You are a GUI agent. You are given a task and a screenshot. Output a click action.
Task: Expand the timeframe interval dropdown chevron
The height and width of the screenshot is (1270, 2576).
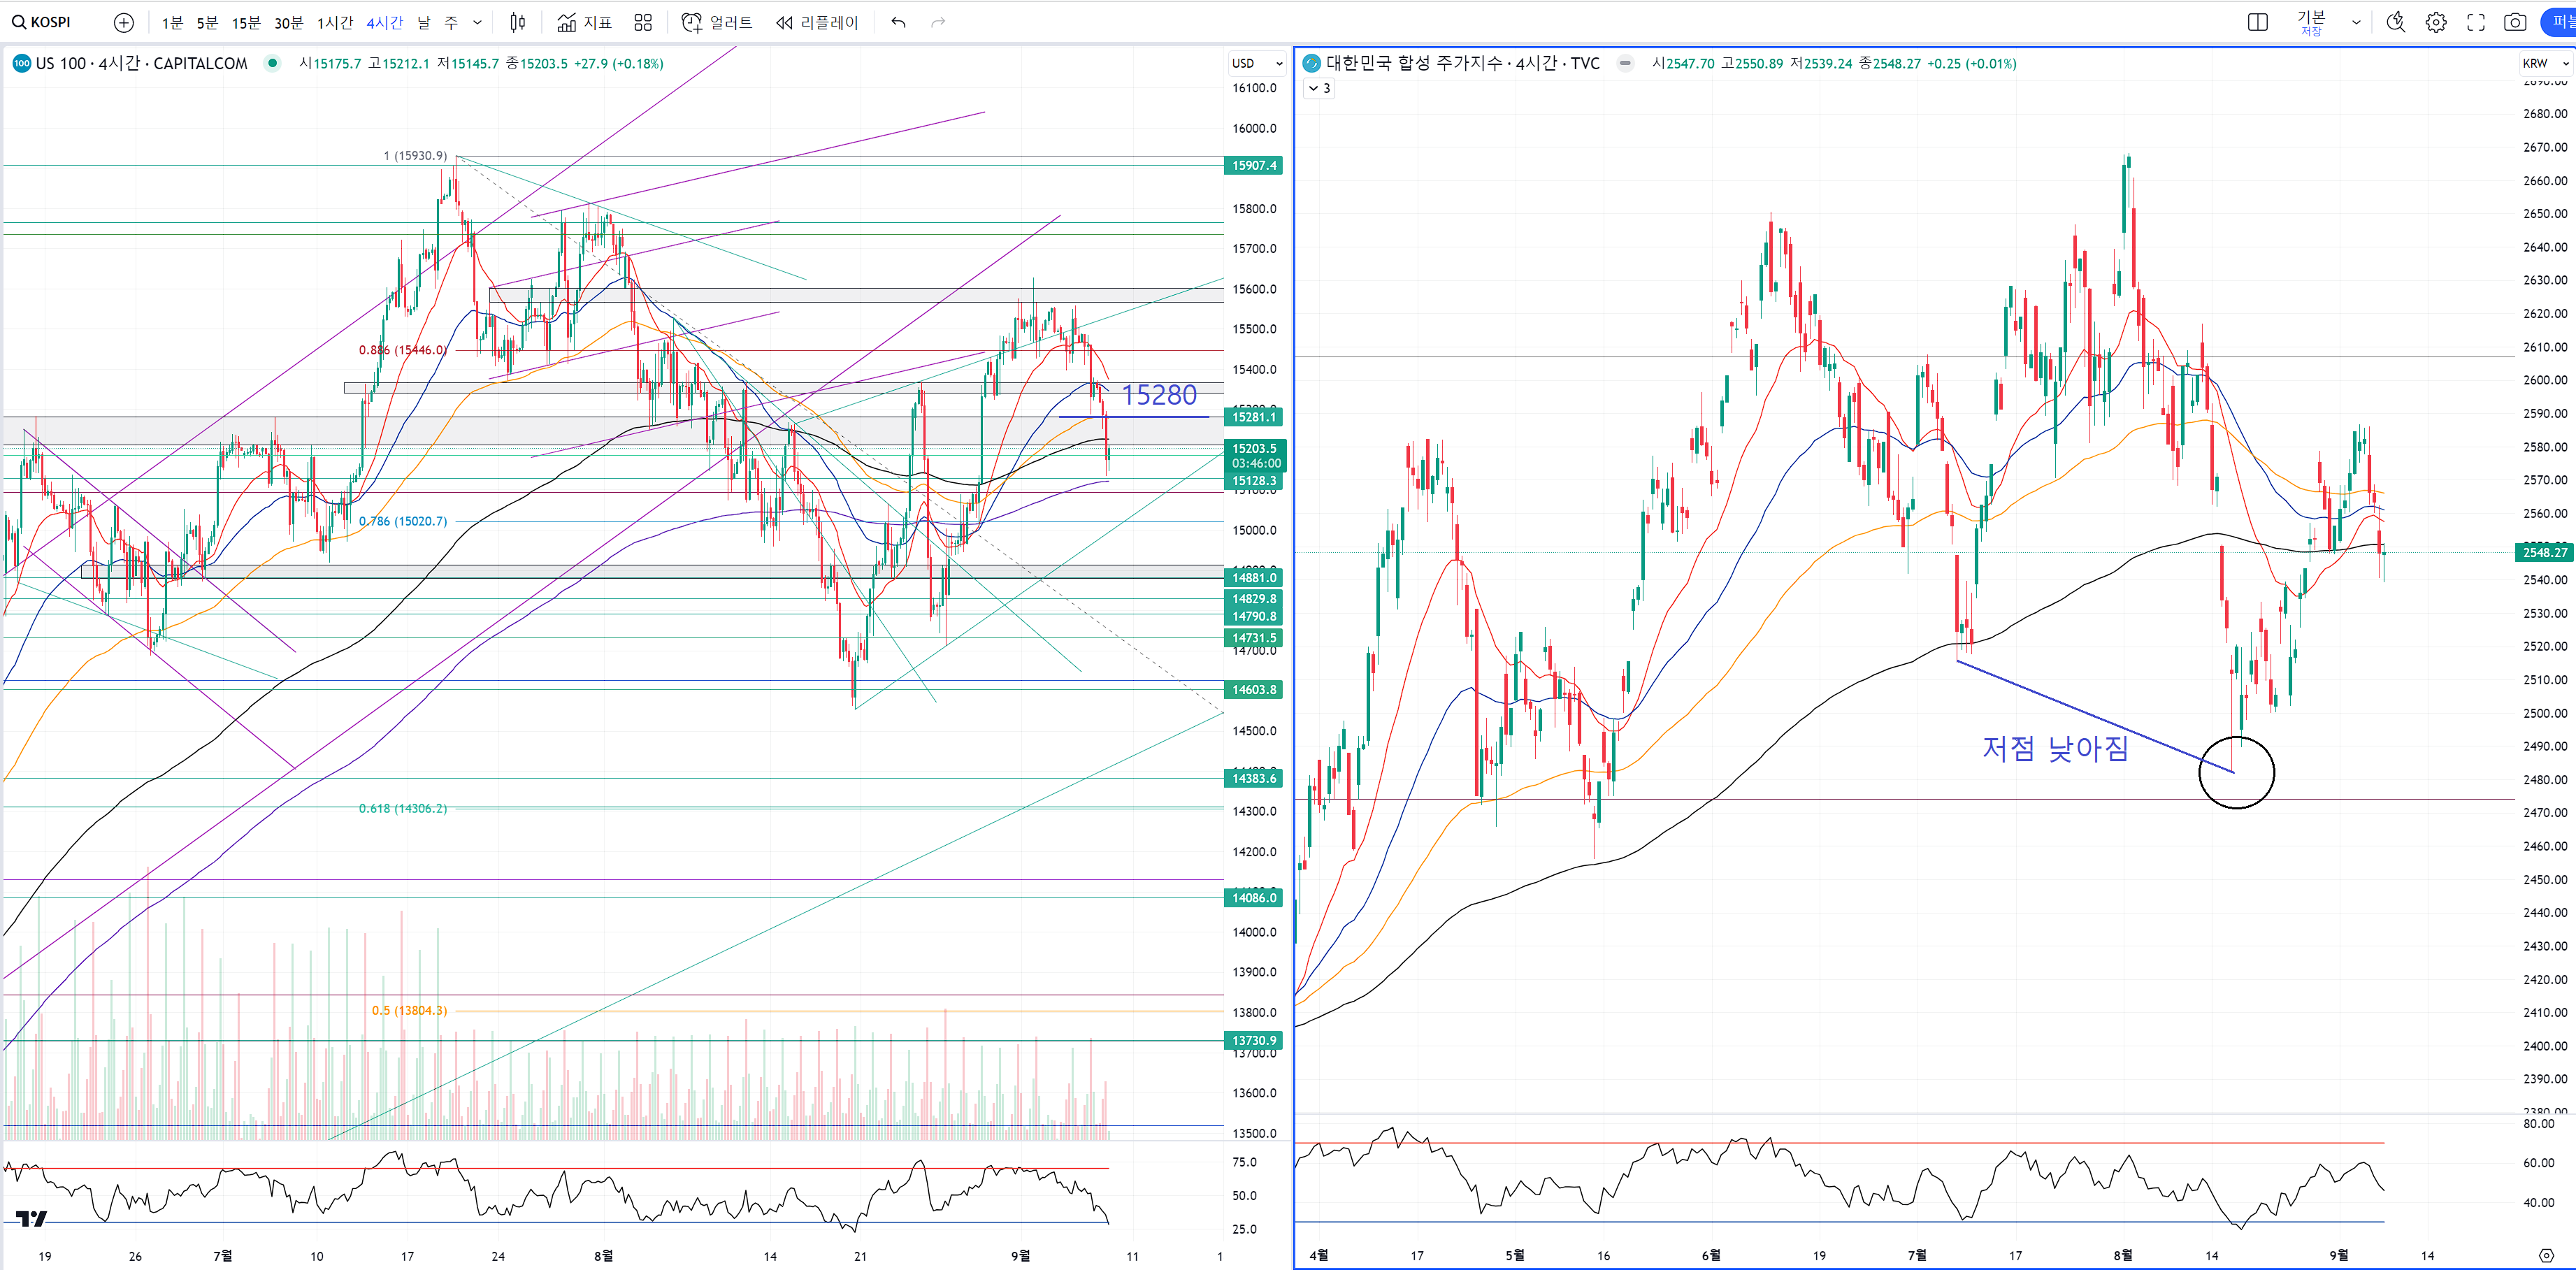click(x=477, y=22)
